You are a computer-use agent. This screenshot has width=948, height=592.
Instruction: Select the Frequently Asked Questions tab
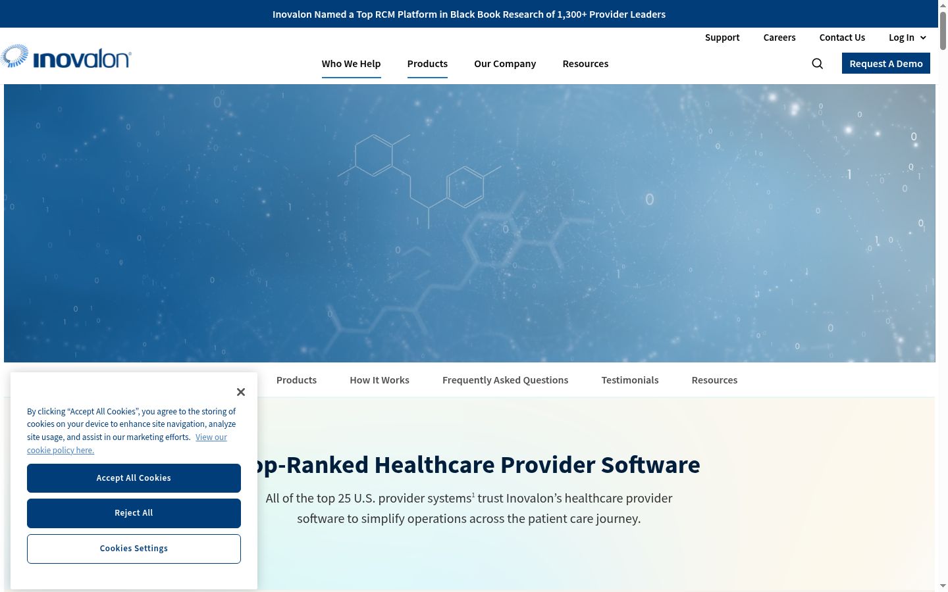[x=505, y=380]
